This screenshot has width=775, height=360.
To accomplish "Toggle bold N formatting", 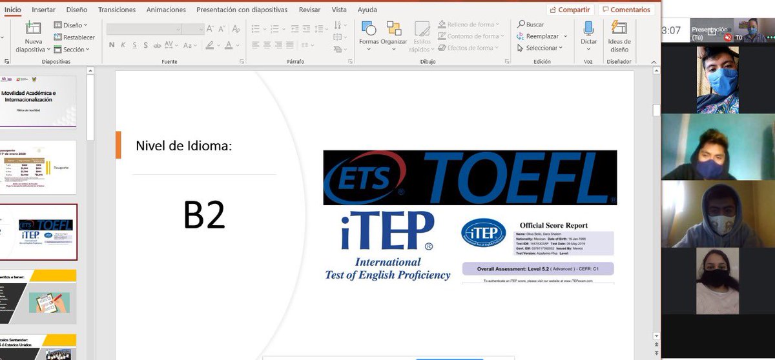I will (x=112, y=45).
